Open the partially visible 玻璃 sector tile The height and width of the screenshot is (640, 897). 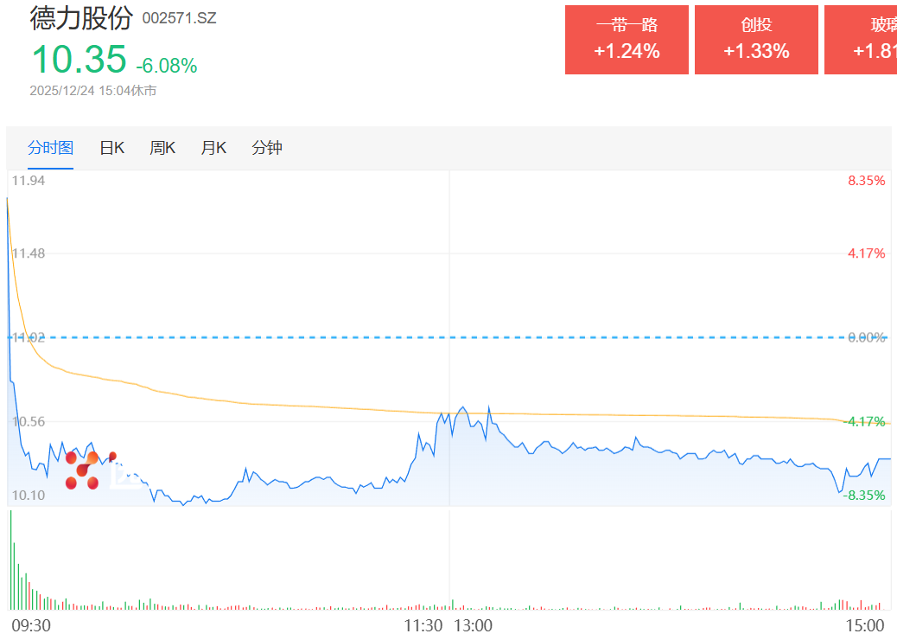(861, 40)
